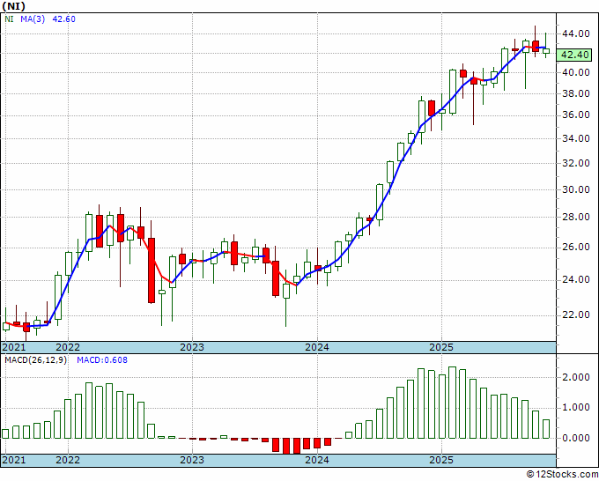Viewport: 599px width, 481px height.
Task: Click 2022 on the MACD timeline
Action: point(68,460)
